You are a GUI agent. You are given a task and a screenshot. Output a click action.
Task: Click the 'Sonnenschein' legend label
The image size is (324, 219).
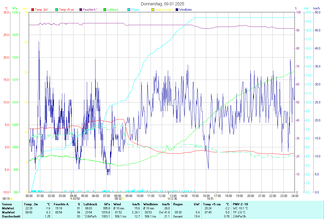point(164,10)
